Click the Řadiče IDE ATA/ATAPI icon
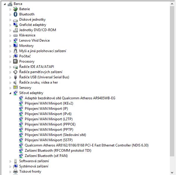The height and width of the screenshot is (175, 176). (x=15, y=67)
